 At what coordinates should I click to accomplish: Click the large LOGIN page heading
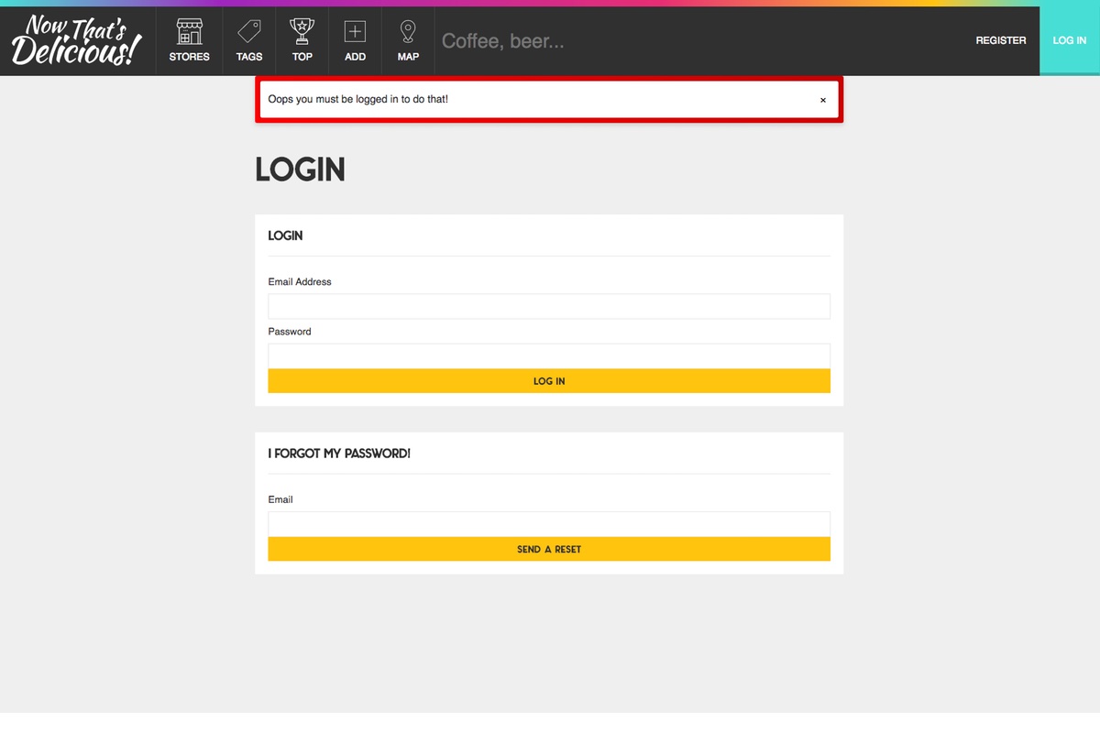click(x=300, y=170)
